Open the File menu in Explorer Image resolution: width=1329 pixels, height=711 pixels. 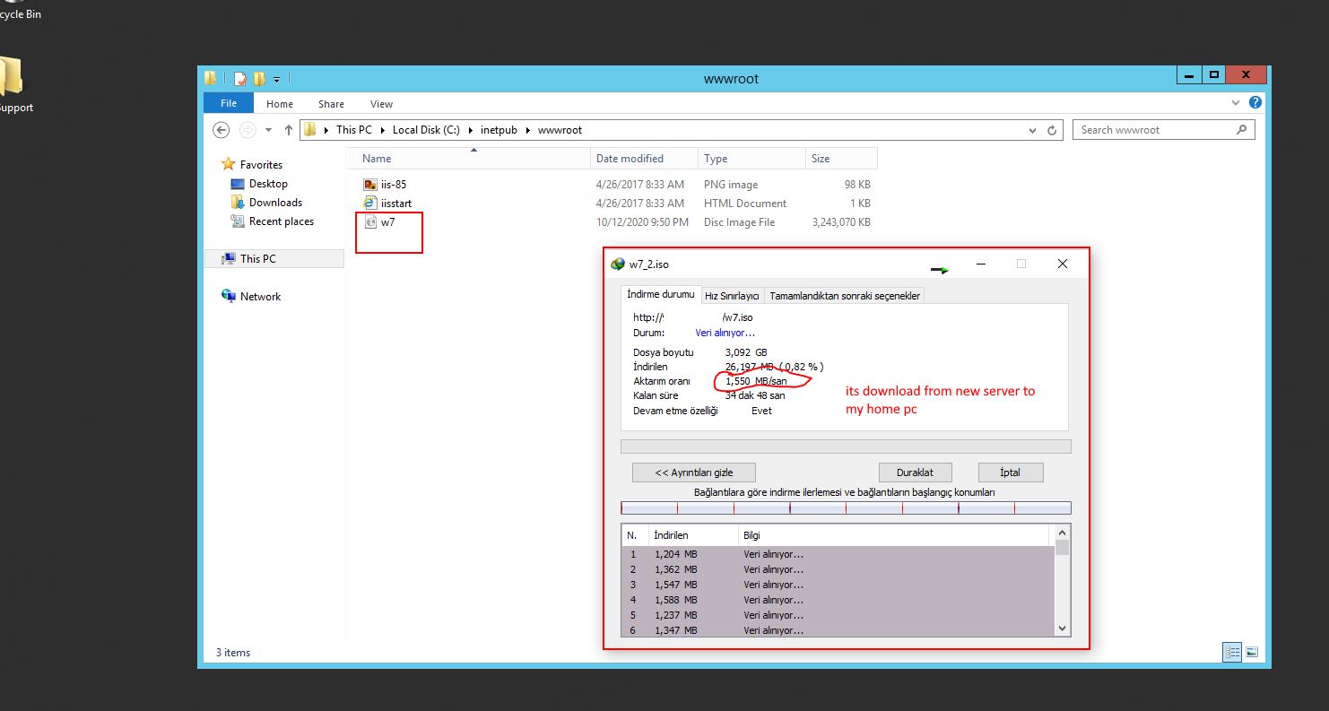click(229, 103)
